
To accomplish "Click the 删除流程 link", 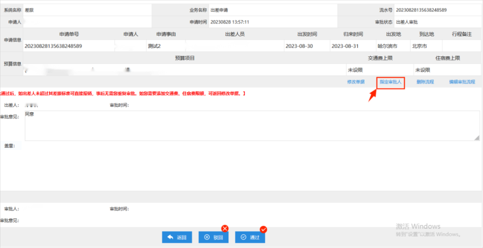I will pyautogui.click(x=425, y=82).
